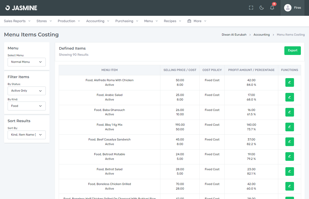Open the Select Menu dropdown
309x199 pixels.
click(27, 62)
